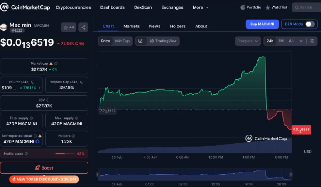This screenshot has height=187, width=321.
Task: Open chart settings sliders icon
Action: click(x=312, y=41)
